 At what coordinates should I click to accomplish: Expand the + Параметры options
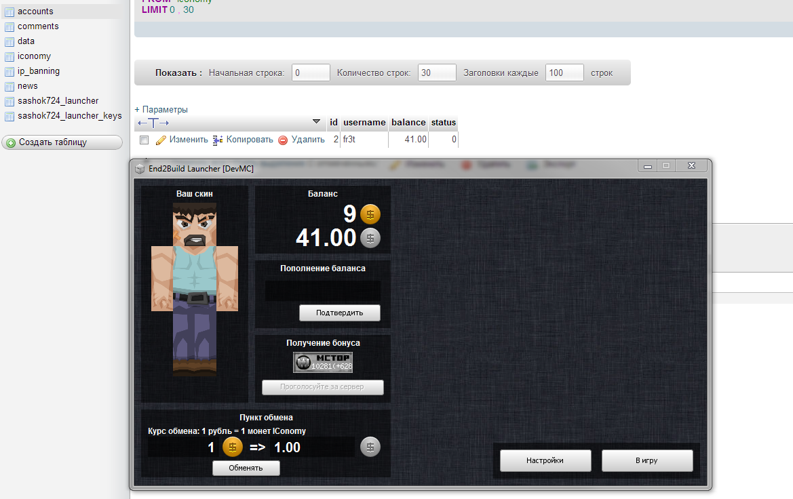point(161,109)
